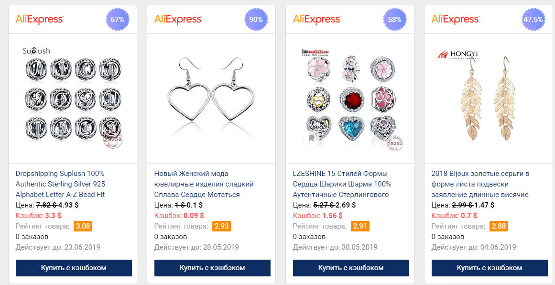The width and height of the screenshot is (555, 285).
Task: Click AliExpress logo on heart earrings card
Action: pos(178,19)
